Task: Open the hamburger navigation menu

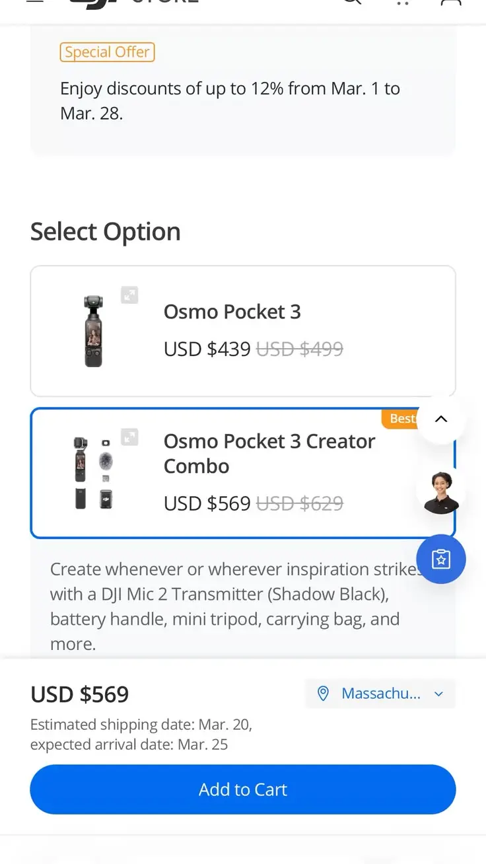Action: (x=35, y=2)
